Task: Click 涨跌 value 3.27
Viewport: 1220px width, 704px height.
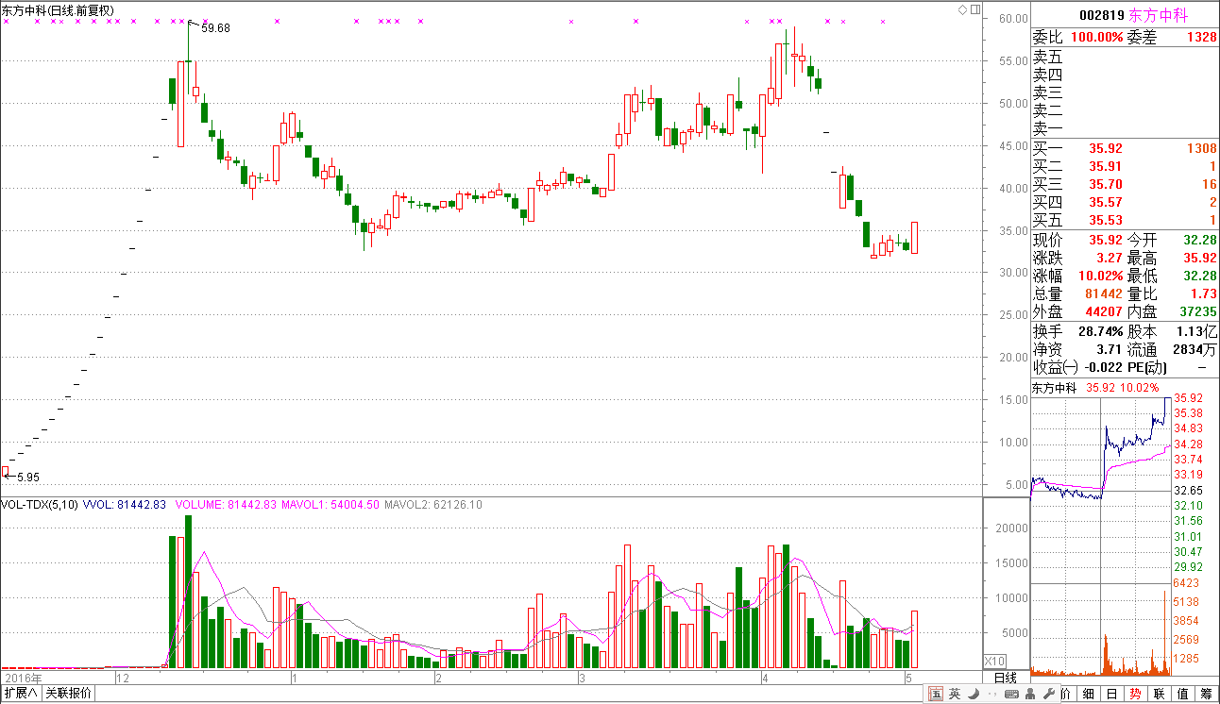Action: 1109,259
